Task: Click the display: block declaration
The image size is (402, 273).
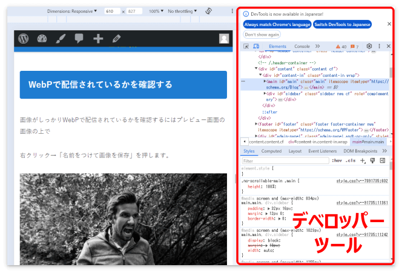Action: click(x=264, y=240)
